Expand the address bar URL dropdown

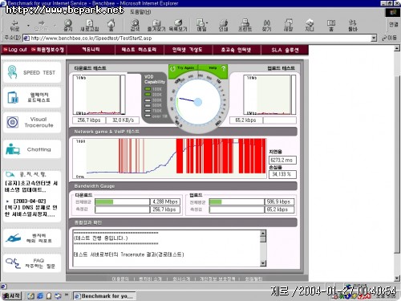coord(374,38)
